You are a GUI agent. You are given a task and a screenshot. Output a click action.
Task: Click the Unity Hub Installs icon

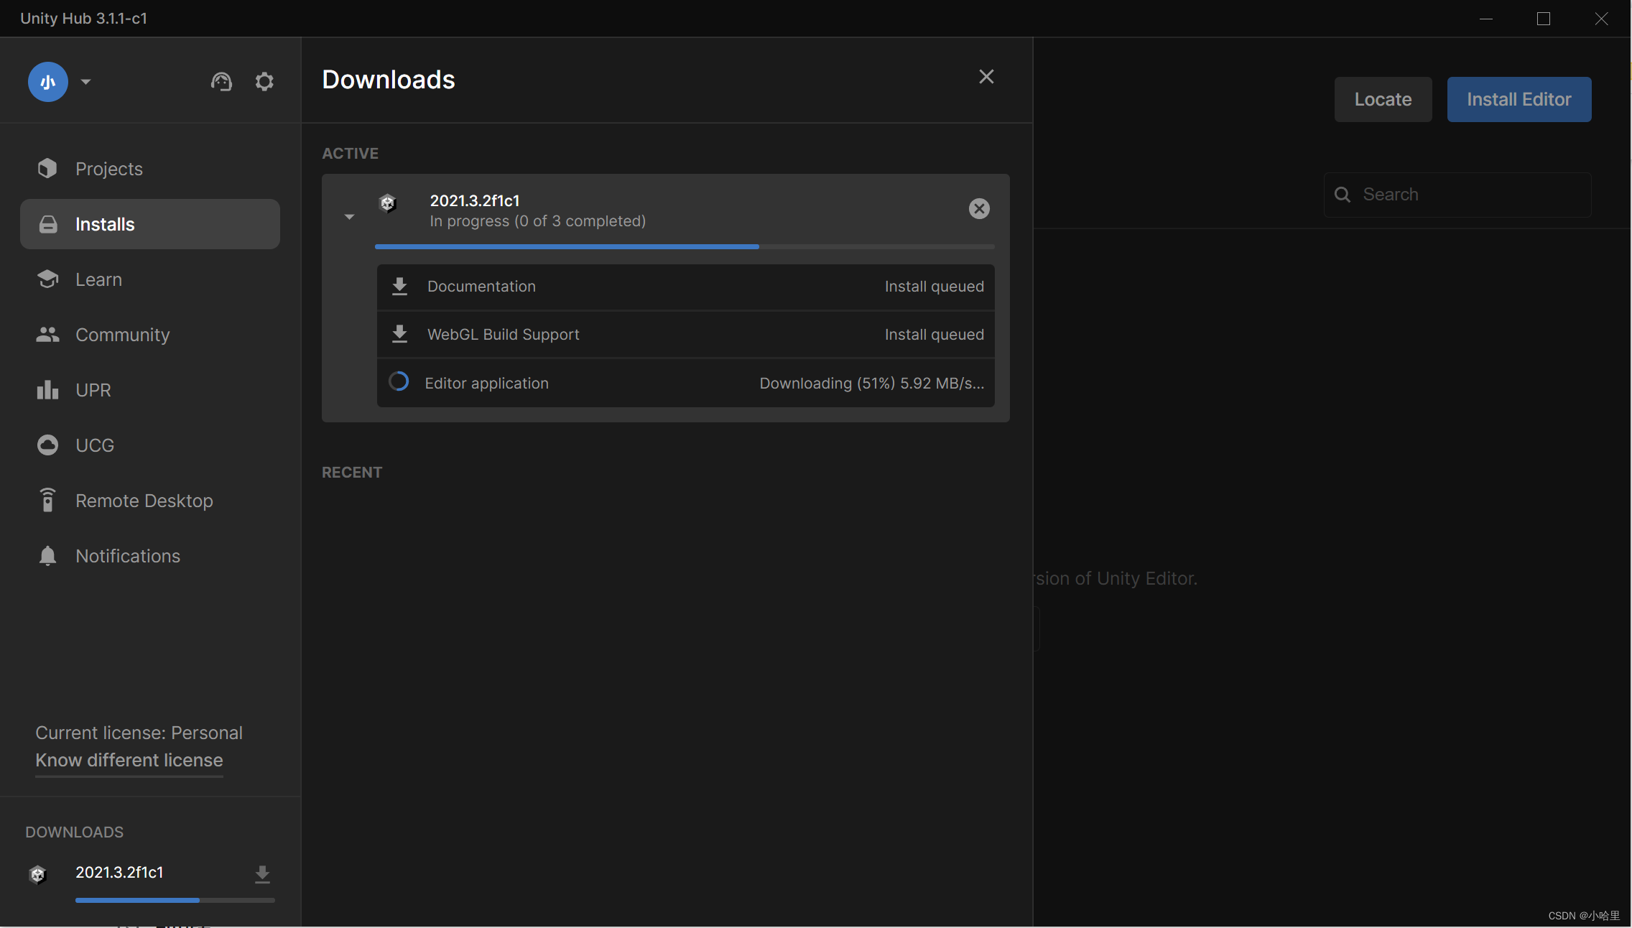46,223
